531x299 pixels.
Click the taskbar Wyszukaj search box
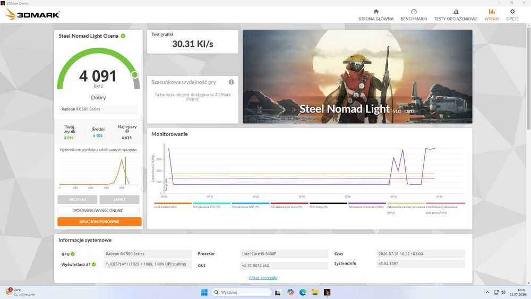241,292
